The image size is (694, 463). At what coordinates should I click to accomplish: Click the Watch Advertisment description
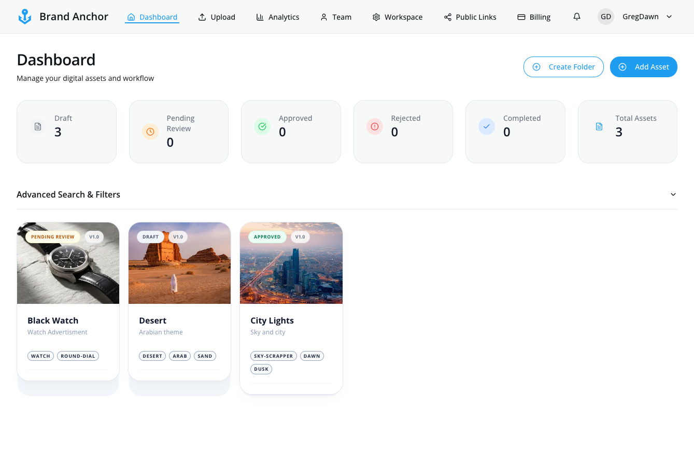coord(58,332)
